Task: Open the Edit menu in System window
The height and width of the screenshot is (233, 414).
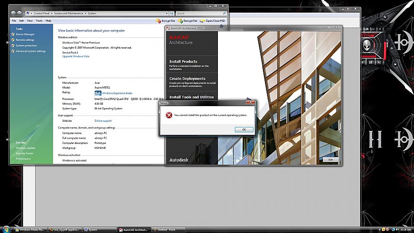Action: (22, 21)
